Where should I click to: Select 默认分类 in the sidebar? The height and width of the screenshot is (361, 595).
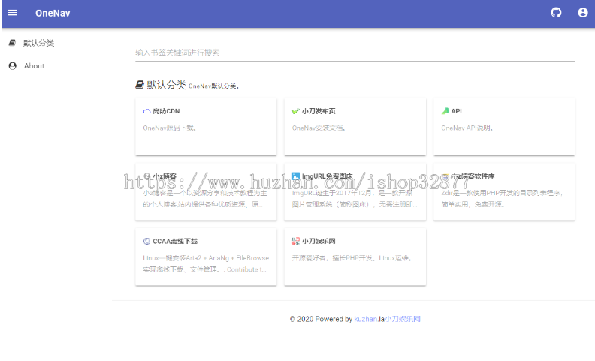[x=38, y=43]
